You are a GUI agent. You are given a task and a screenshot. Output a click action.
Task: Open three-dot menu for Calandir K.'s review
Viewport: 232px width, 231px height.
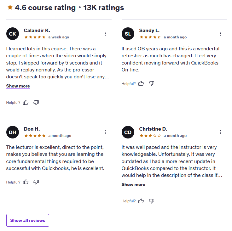pyautogui.click(x=105, y=34)
